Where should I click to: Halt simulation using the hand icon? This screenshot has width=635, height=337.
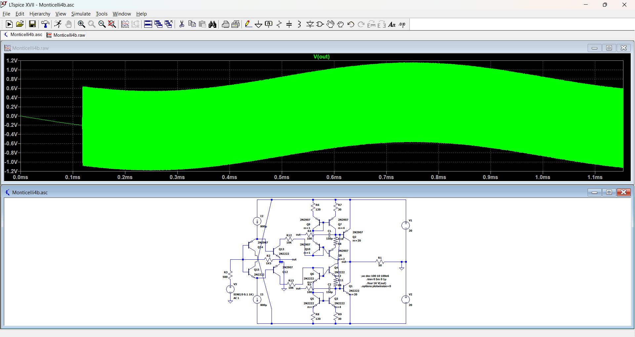click(68, 24)
